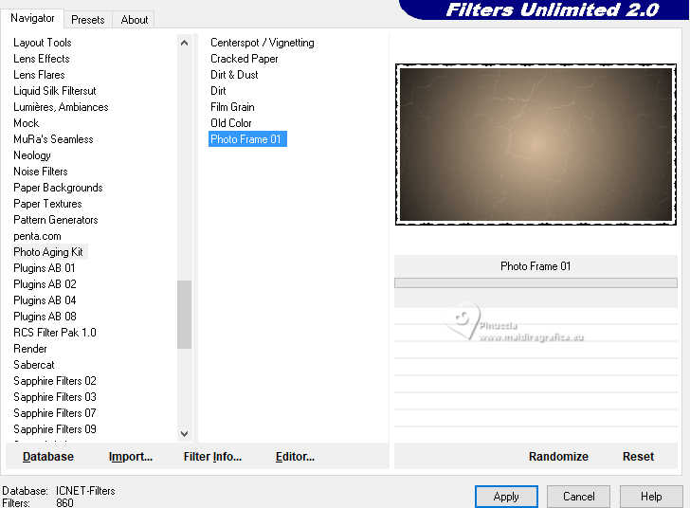Randomize filter settings
This screenshot has height=508, width=690.
click(x=558, y=457)
